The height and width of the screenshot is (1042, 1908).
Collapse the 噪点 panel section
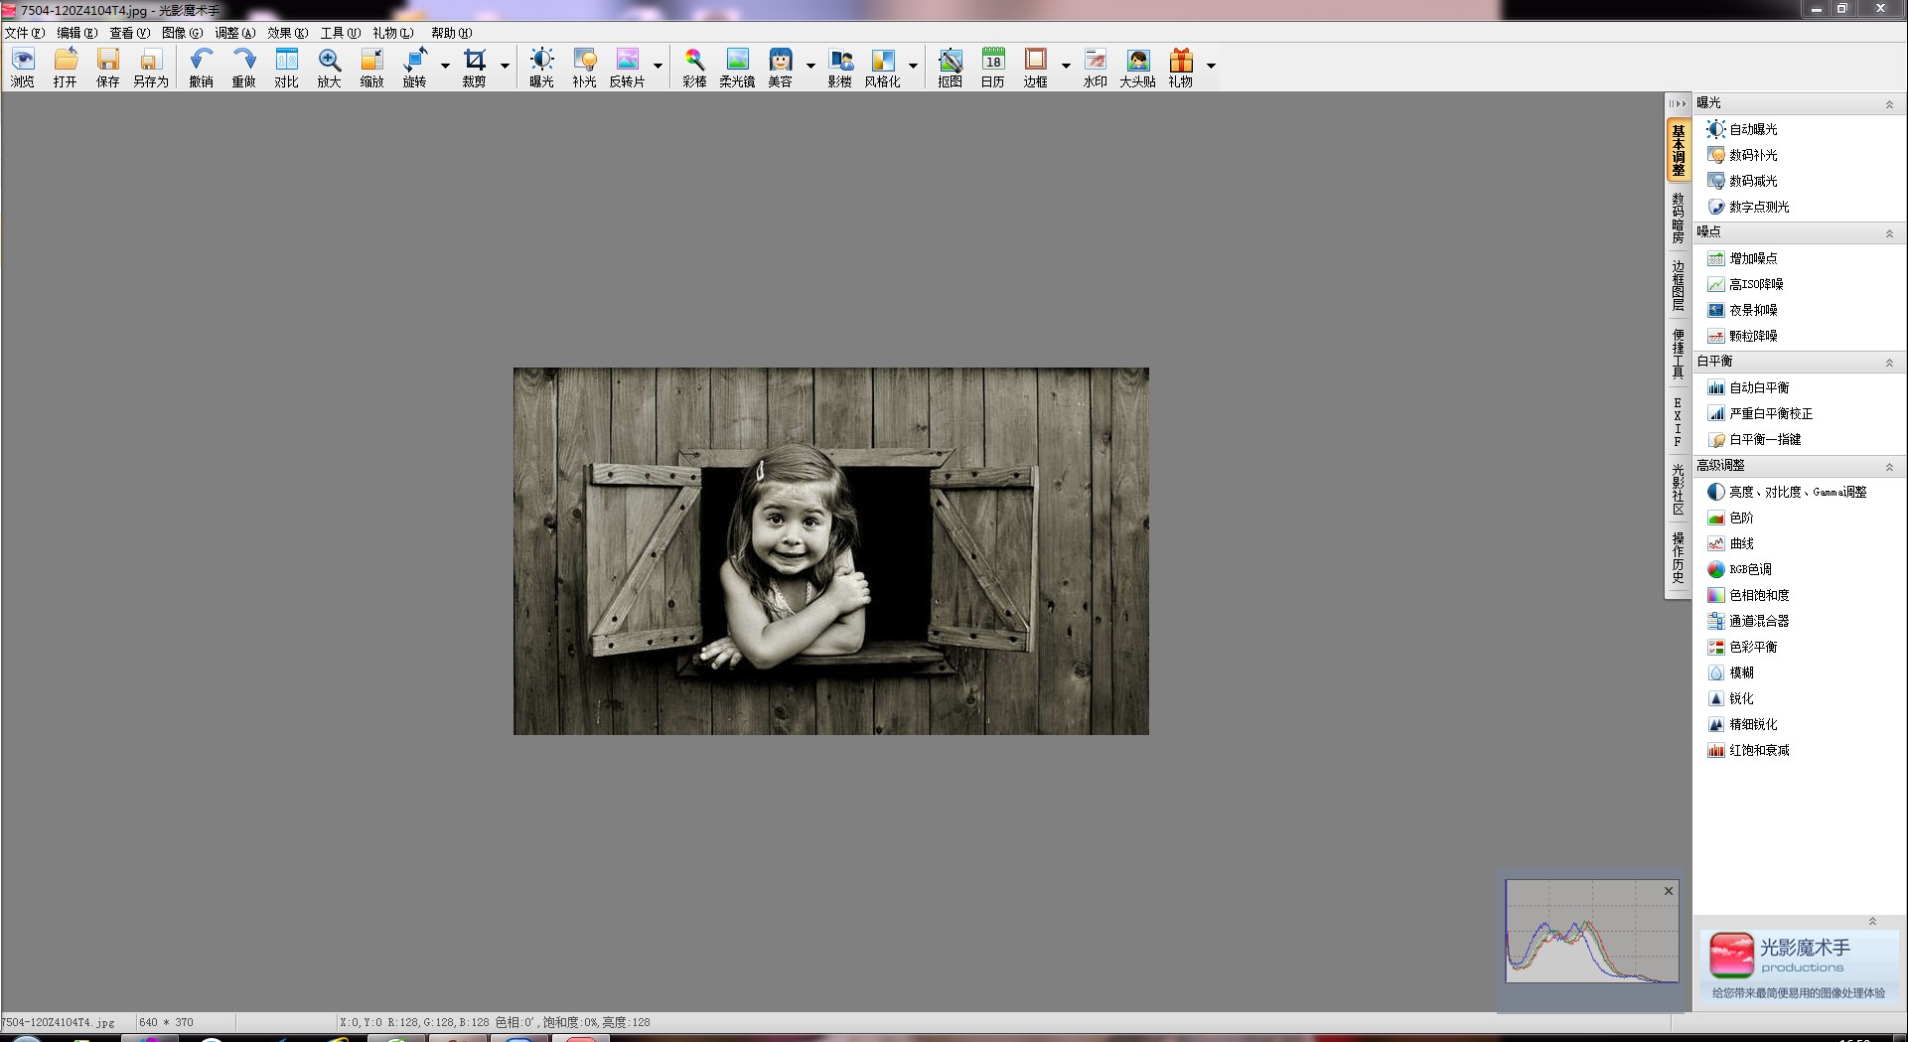click(x=1889, y=233)
